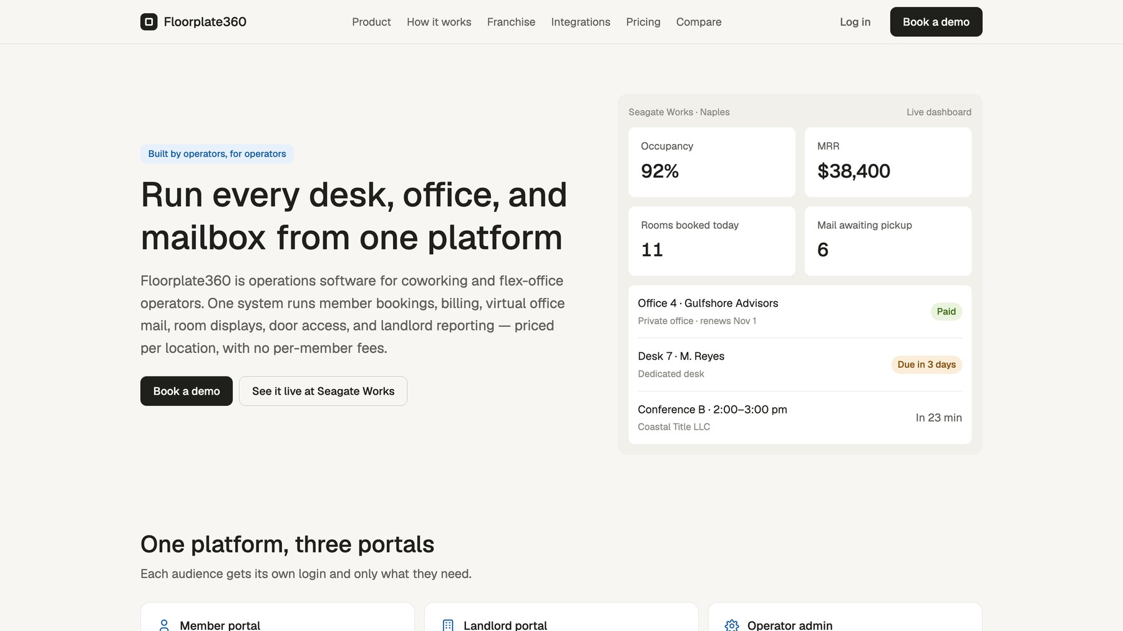1123x631 pixels.
Task: Click the Live dashboard label
Action: [939, 112]
